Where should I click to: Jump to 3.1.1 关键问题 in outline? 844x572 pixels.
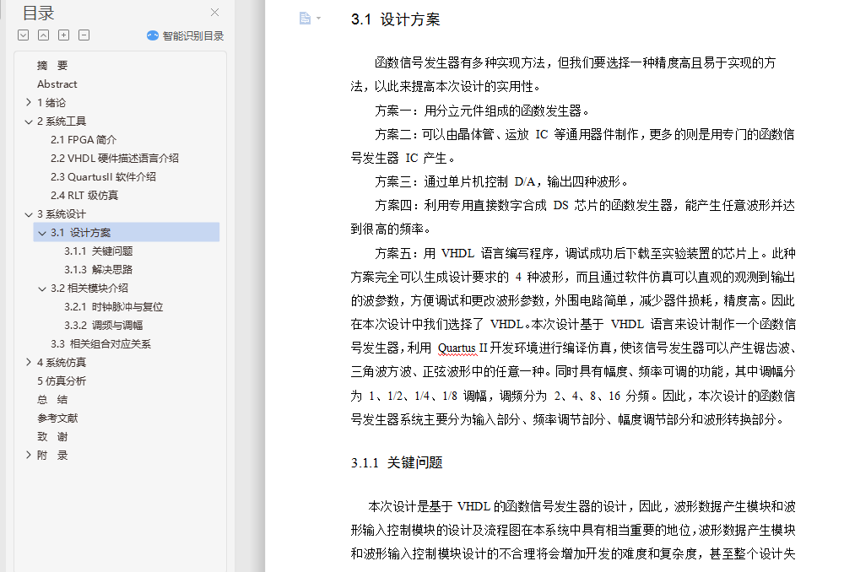(x=99, y=251)
